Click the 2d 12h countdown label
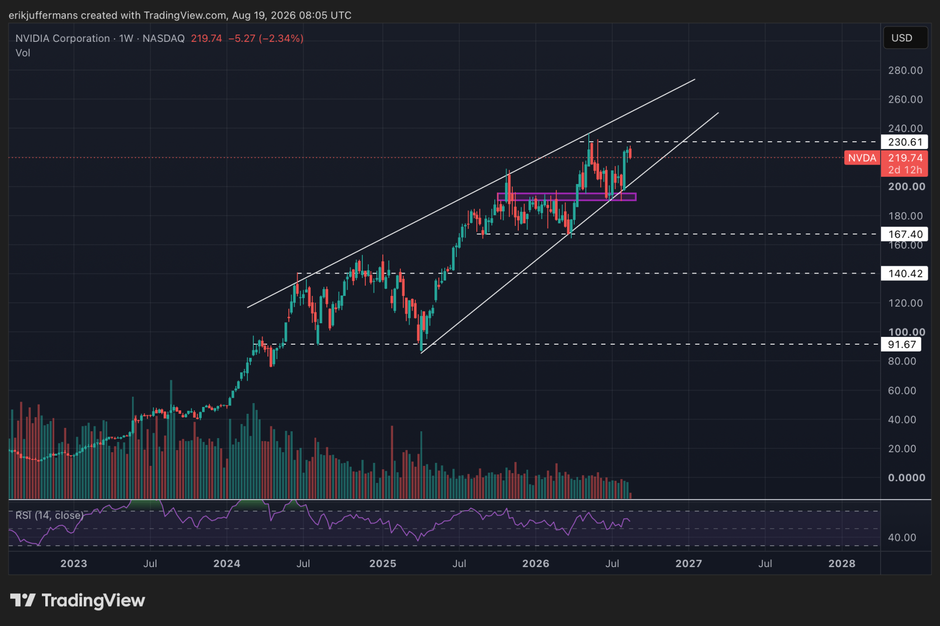Image resolution: width=940 pixels, height=626 pixels. (x=905, y=170)
